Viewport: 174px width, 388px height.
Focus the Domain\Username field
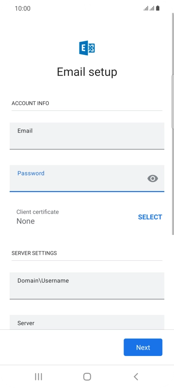87,286
